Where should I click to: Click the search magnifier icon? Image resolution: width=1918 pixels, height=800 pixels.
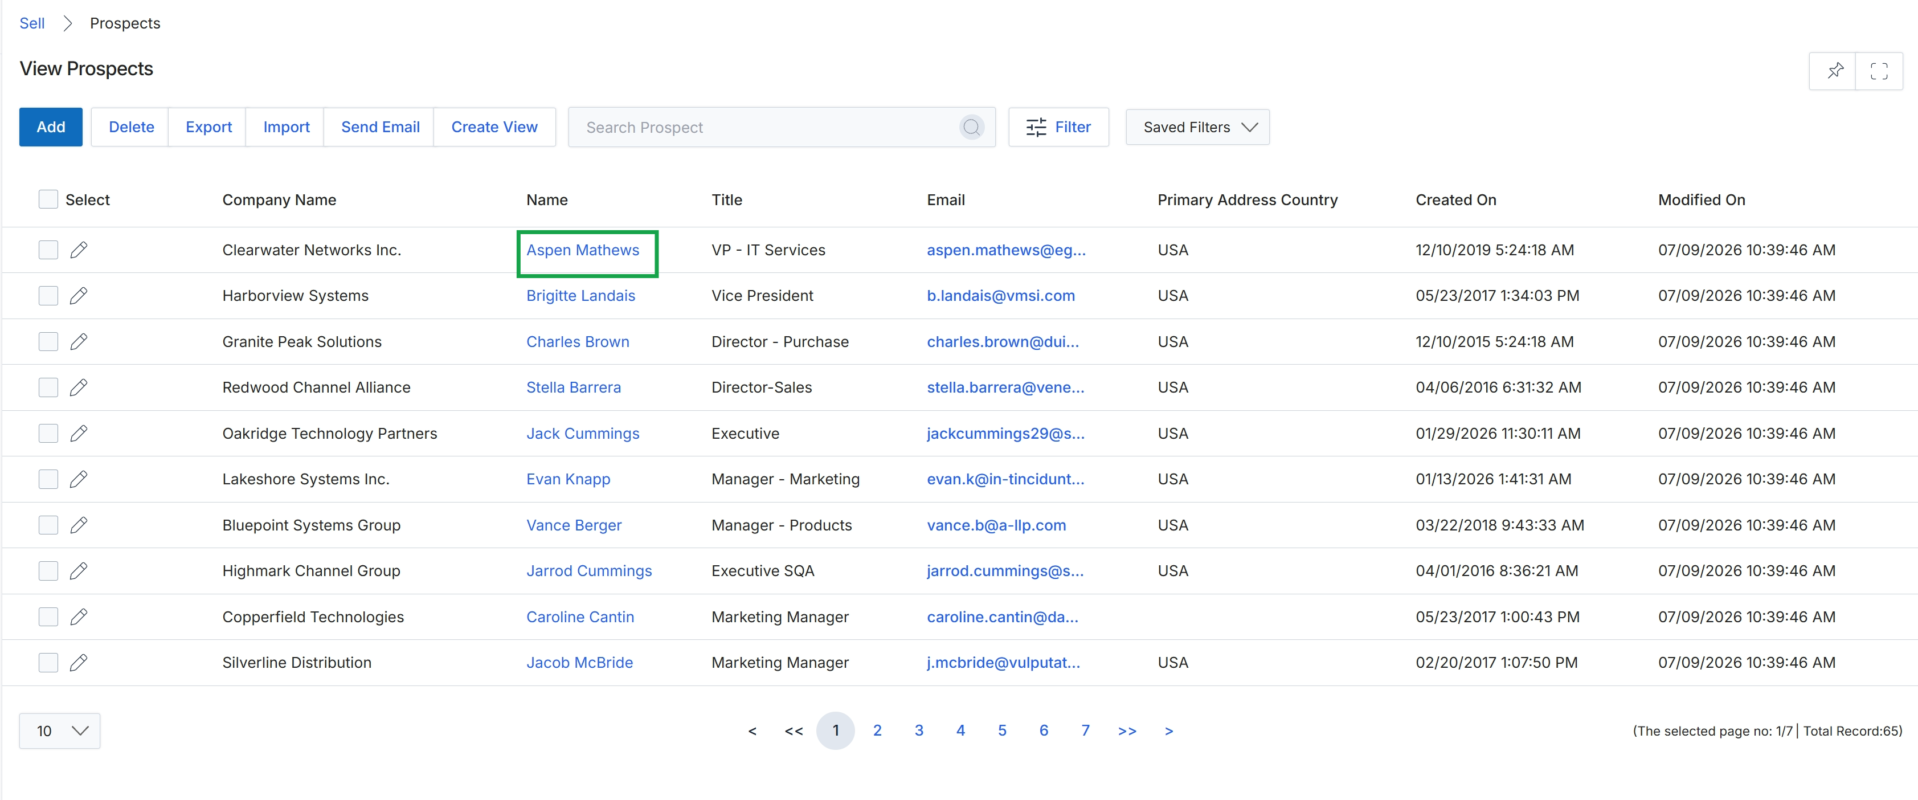pyautogui.click(x=971, y=128)
